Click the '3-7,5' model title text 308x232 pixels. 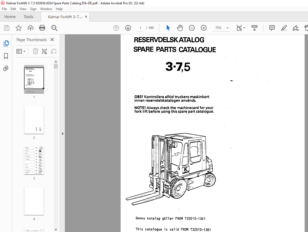(178, 67)
